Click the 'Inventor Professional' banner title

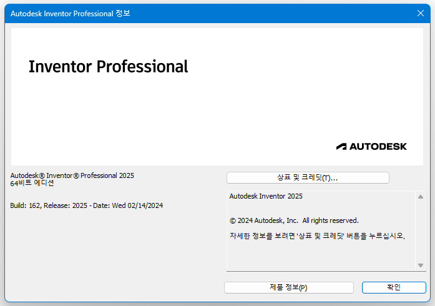108,67
